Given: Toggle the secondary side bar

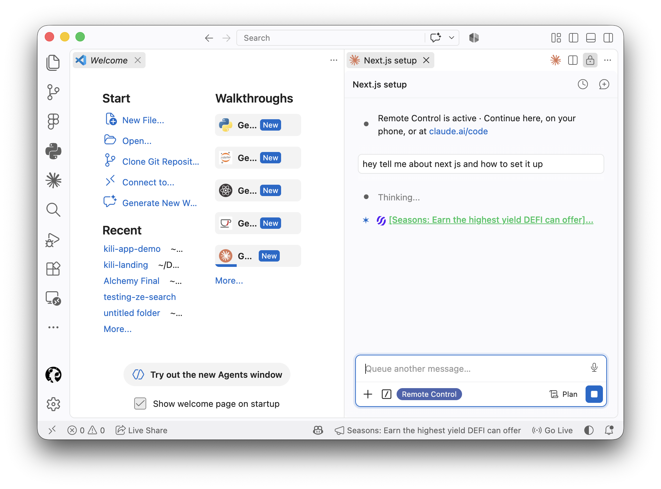Looking at the screenshot, I should [x=608, y=38].
